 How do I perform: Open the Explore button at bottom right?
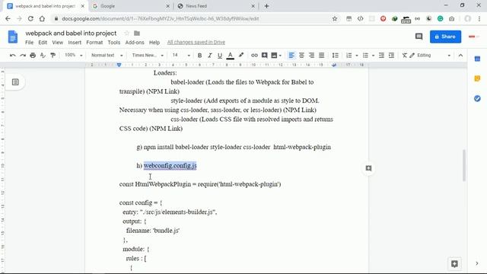click(454, 264)
